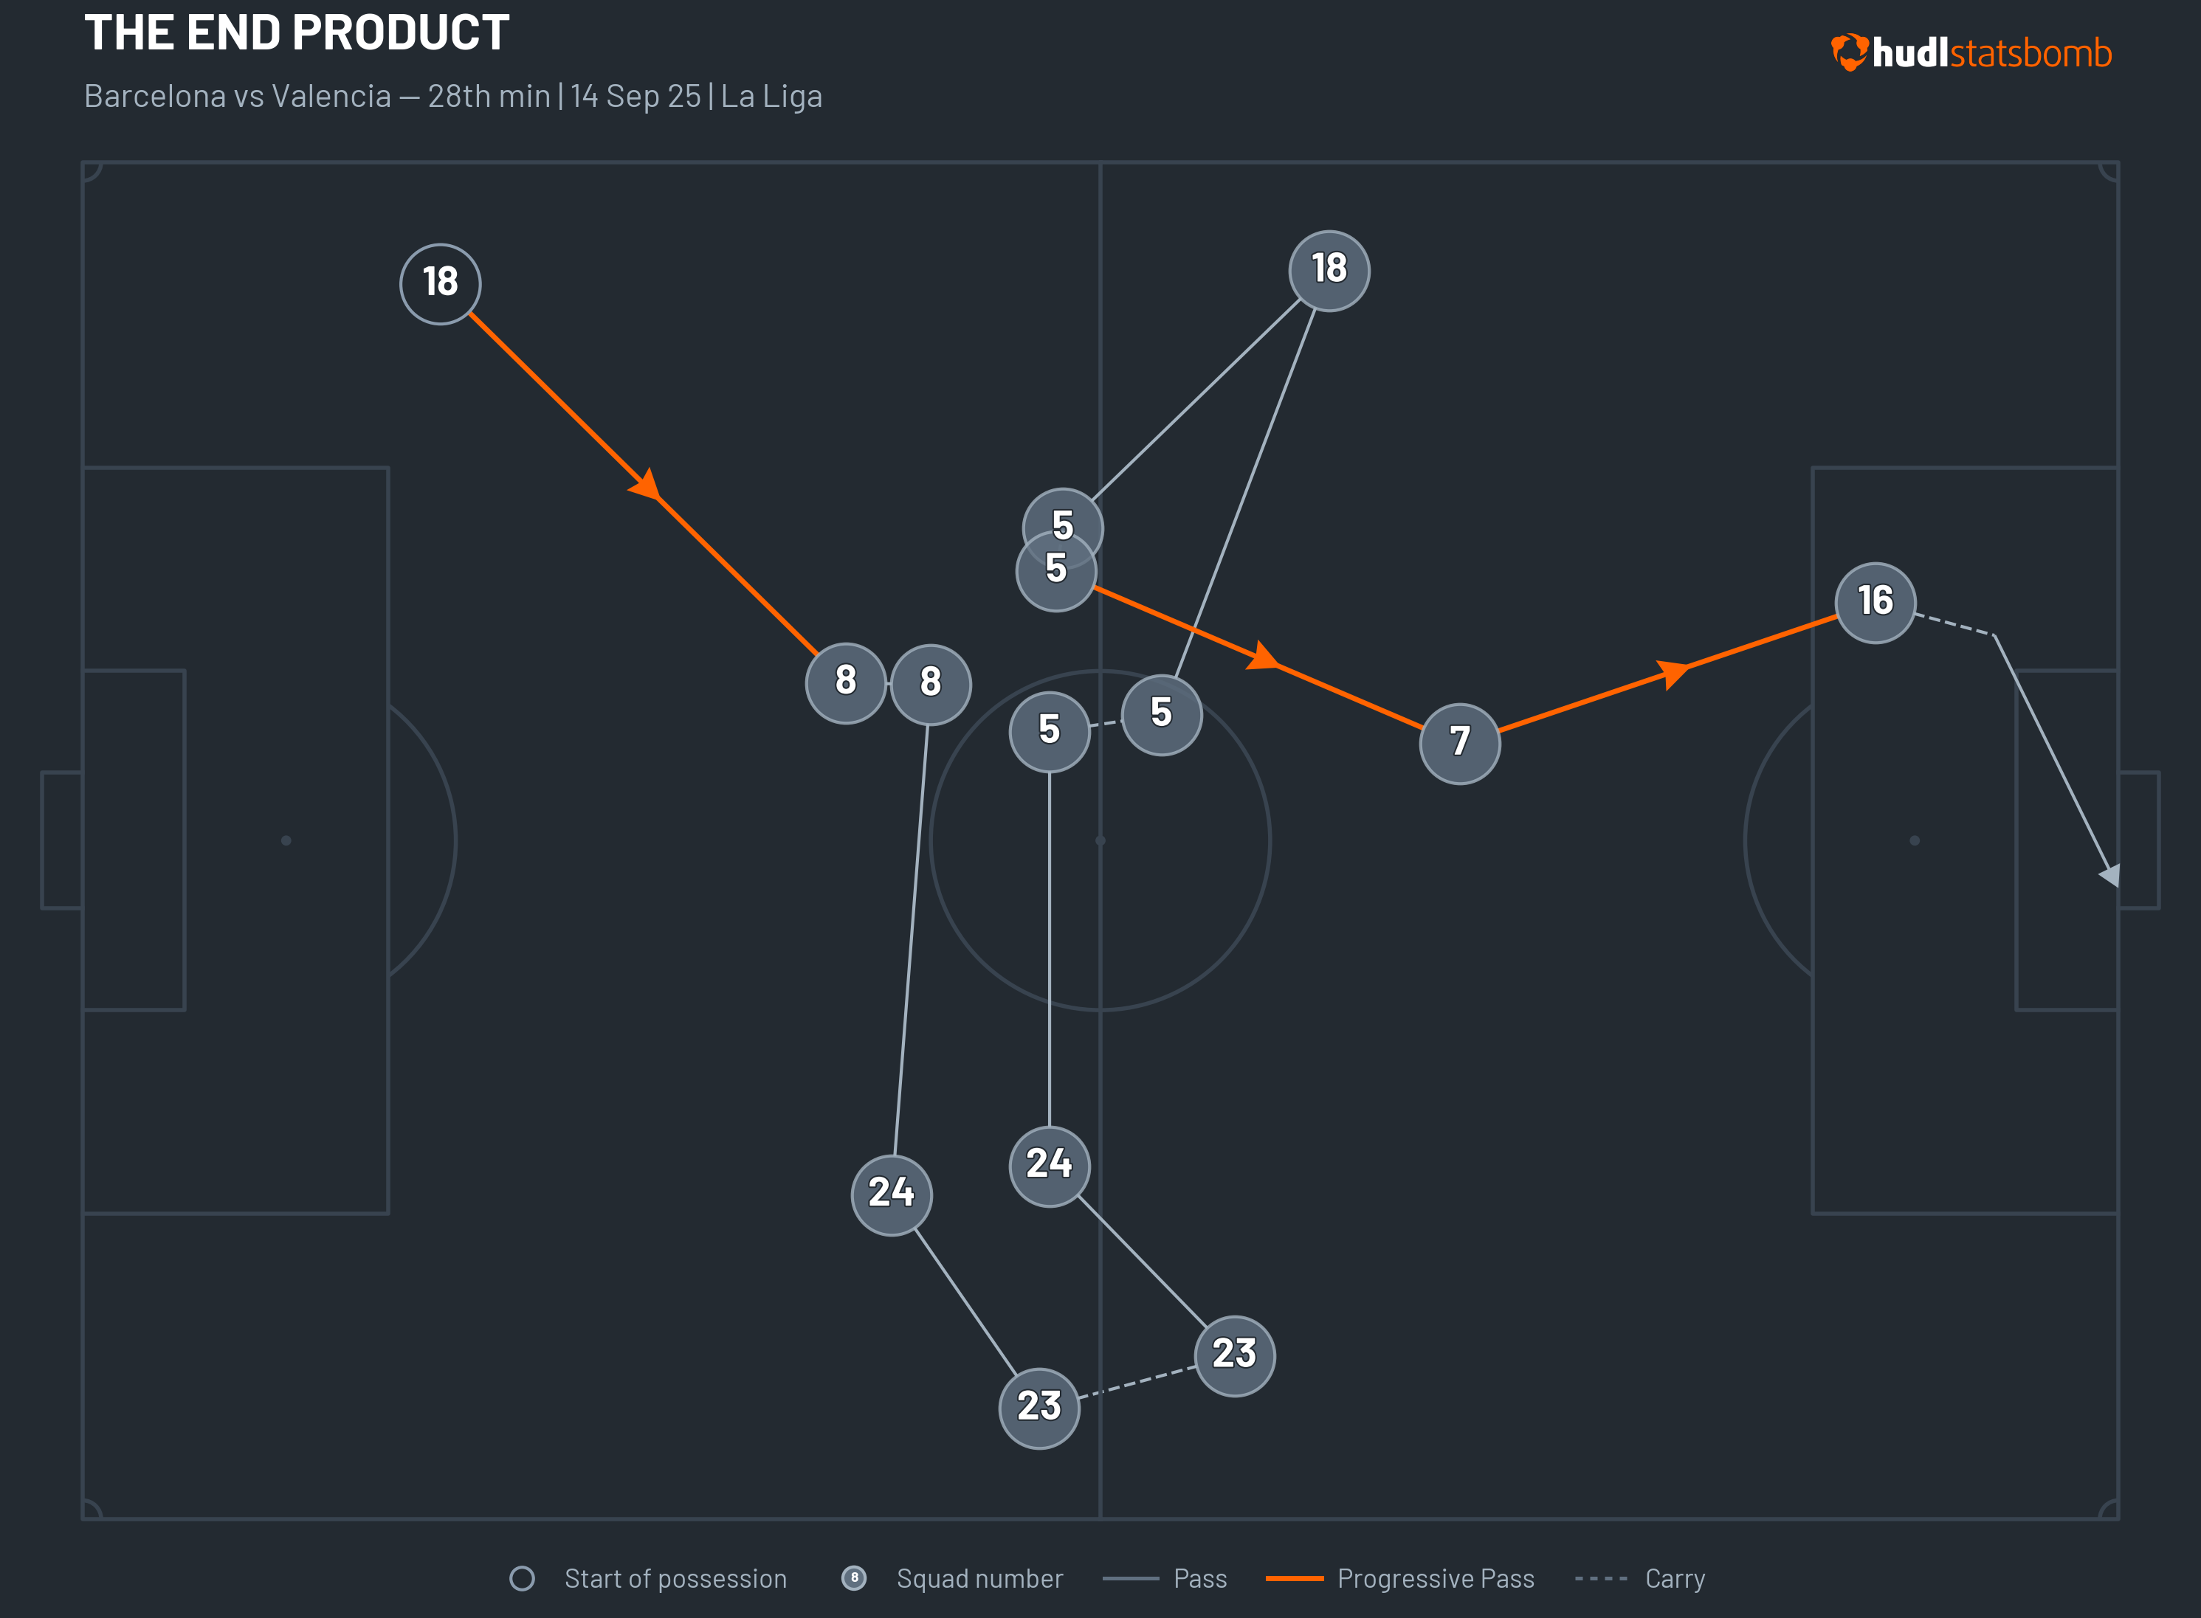This screenshot has height=1618, width=2201.
Task: Click the shot arrowhead at the goal
Action: (2110, 874)
